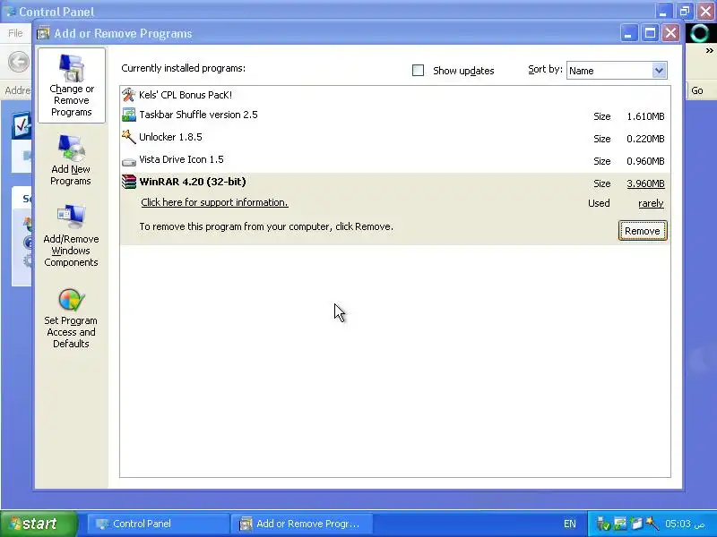Click the folder tray icon with green arrow
The height and width of the screenshot is (537, 717).
tap(636, 524)
